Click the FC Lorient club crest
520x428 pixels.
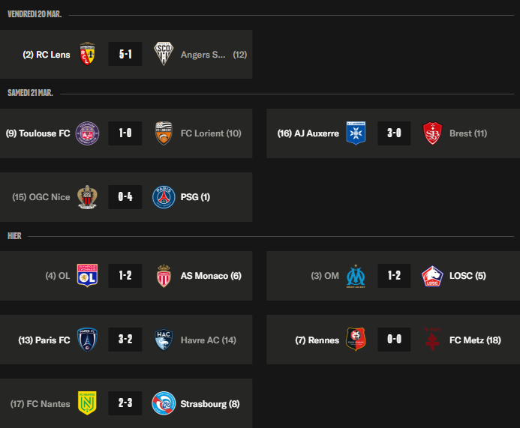coord(164,133)
